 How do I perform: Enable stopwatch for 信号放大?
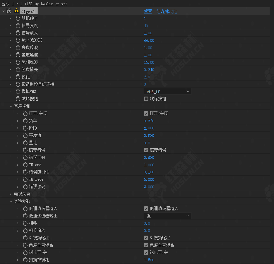tap(18, 33)
